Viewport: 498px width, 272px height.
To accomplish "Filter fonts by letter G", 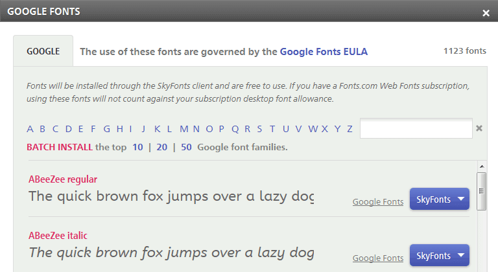I will [107, 129].
